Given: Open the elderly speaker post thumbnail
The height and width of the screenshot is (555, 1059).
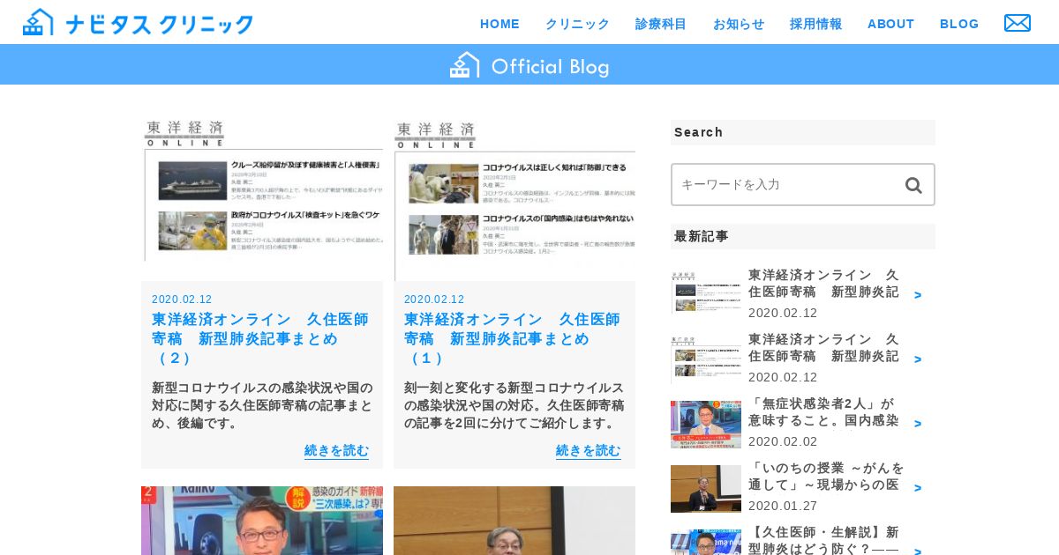Looking at the screenshot, I should [x=514, y=521].
